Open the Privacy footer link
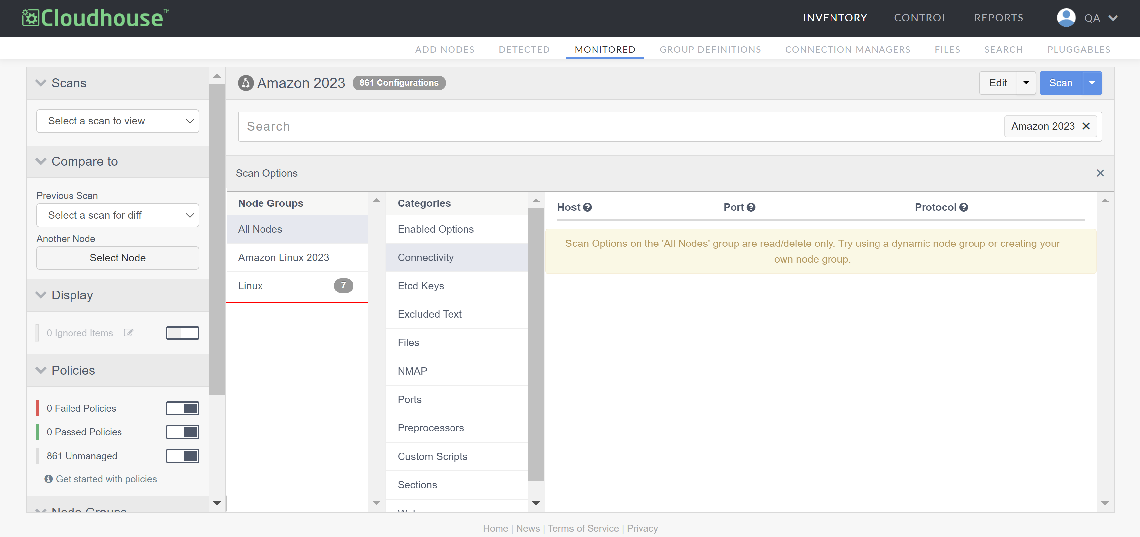The image size is (1140, 537). pos(642,528)
